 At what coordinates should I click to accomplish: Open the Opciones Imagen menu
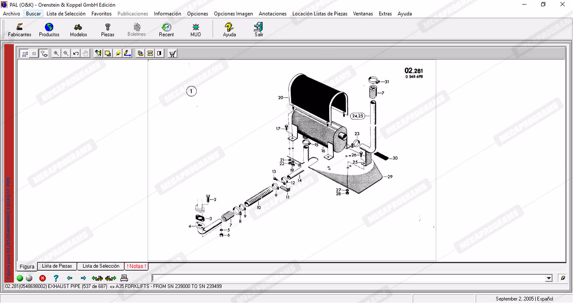[233, 13]
